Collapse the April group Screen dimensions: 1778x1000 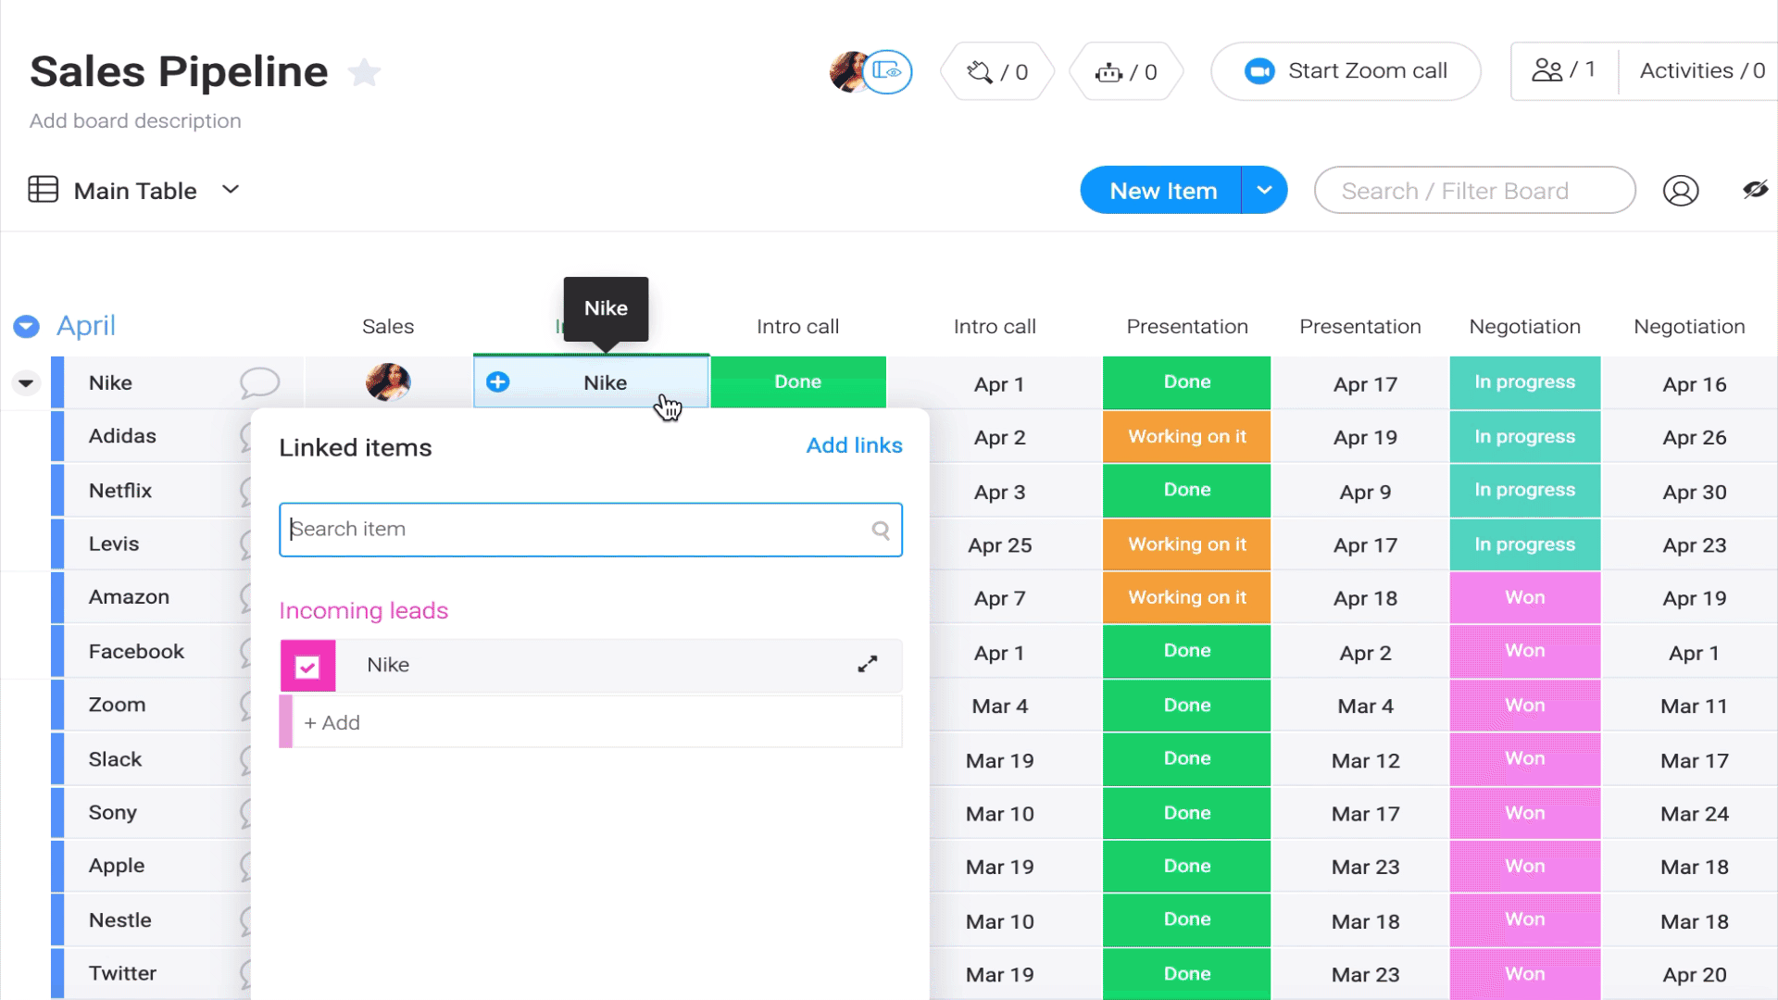coord(26,326)
